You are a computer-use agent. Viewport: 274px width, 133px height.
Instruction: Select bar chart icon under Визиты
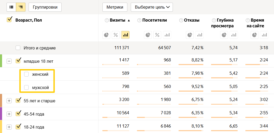pos(125,35)
